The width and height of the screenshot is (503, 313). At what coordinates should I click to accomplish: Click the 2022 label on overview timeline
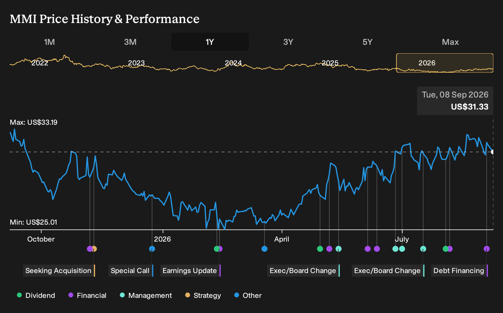40,63
